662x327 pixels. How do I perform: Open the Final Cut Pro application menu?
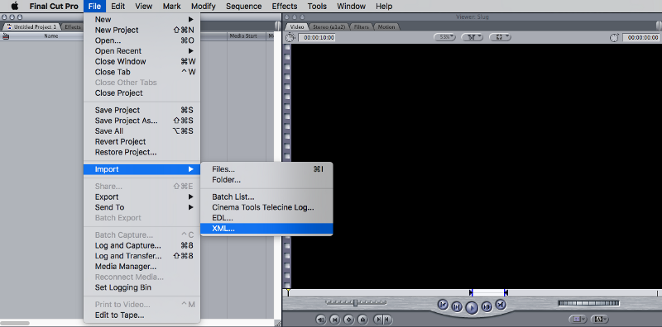click(x=54, y=7)
